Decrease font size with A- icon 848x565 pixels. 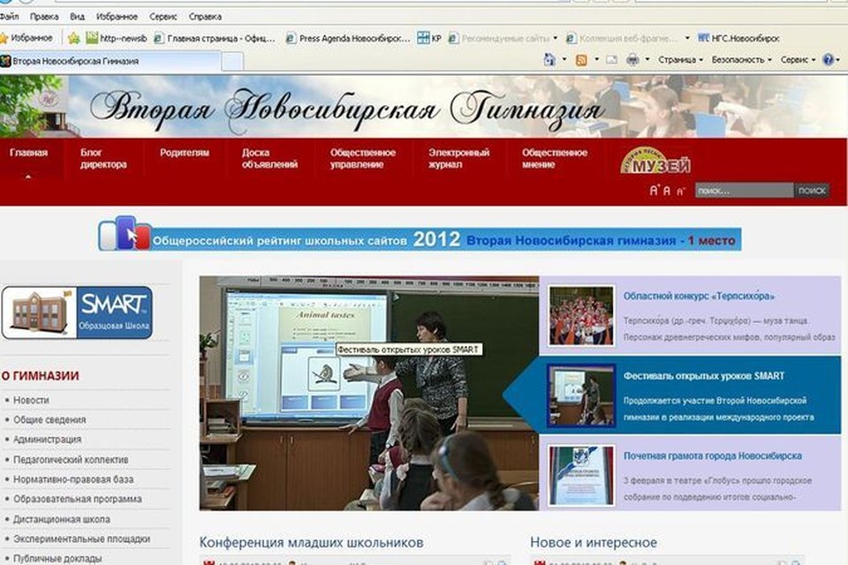680,192
